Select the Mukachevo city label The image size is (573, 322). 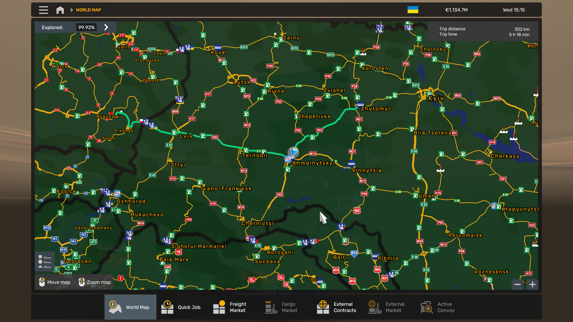(147, 215)
